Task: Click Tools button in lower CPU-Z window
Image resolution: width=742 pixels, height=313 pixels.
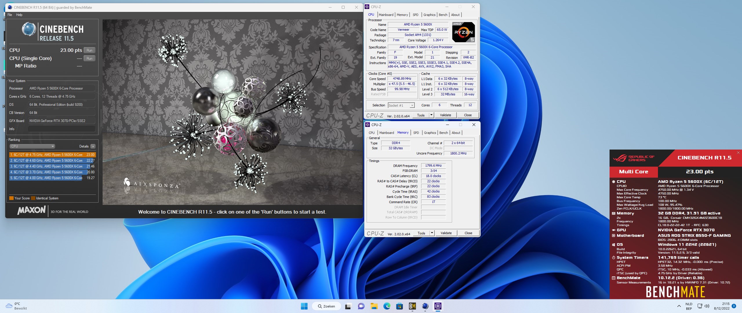Action: (421, 233)
